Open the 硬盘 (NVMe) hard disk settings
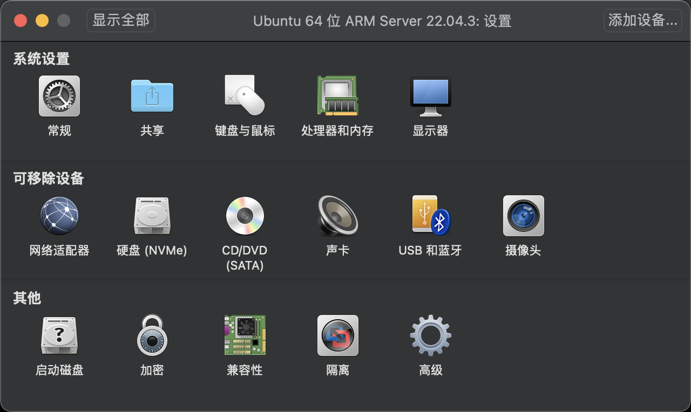The height and width of the screenshot is (412, 691). (x=152, y=216)
